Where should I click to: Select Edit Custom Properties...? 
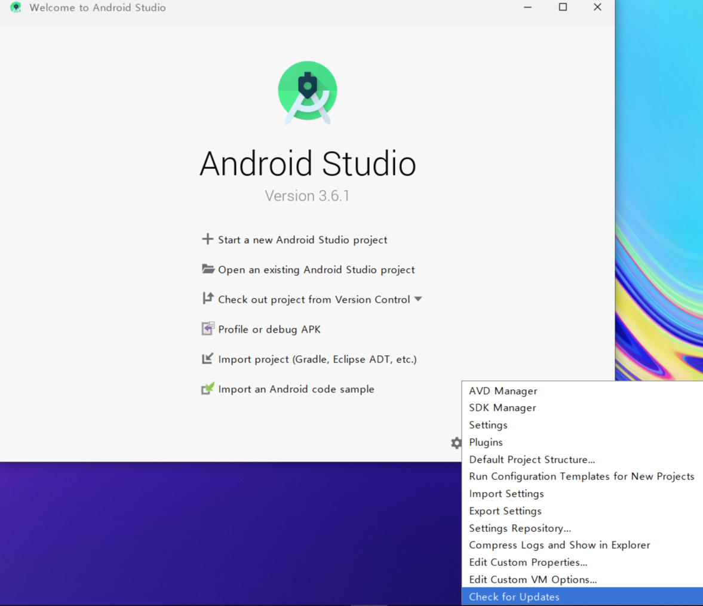582,562
